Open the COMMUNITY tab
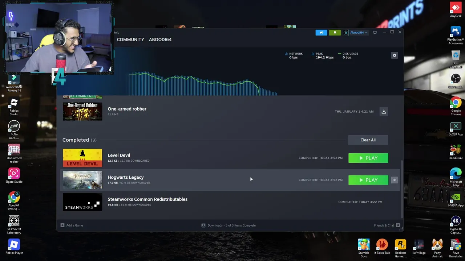Viewport: 465px width, 261px height. 130,40
